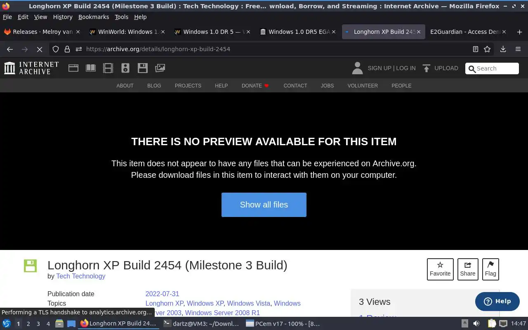Open the BLOG nav link

pyautogui.click(x=154, y=86)
